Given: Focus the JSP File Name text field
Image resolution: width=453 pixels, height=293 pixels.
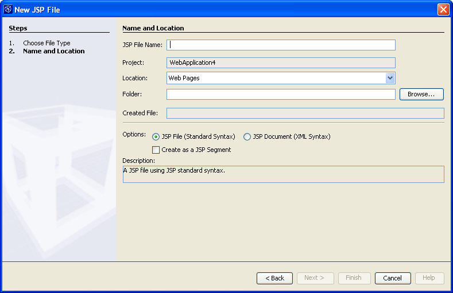Looking at the screenshot, I should click(281, 45).
